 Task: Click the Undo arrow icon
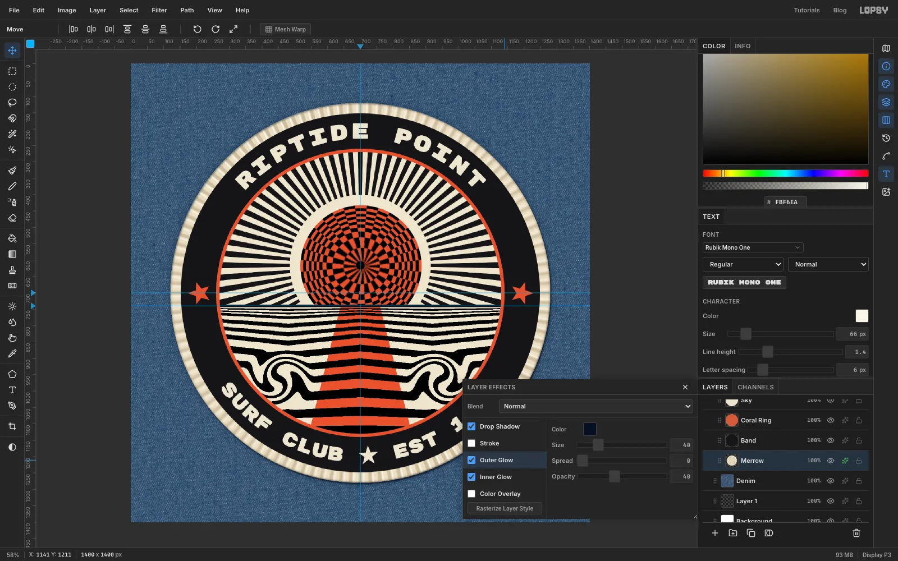pos(198,29)
